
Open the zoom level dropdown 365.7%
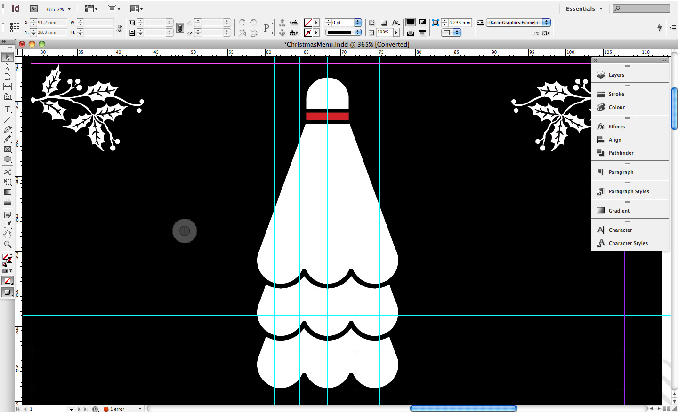pos(69,9)
